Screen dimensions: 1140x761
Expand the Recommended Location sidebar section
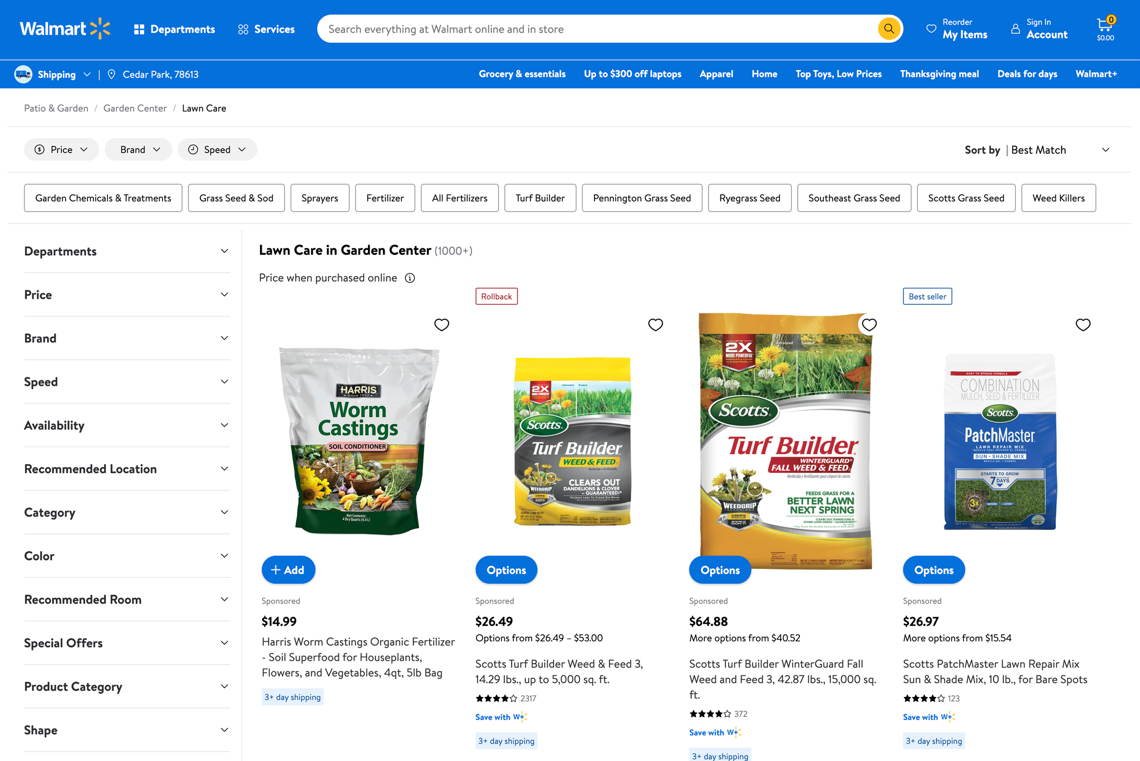tap(127, 469)
